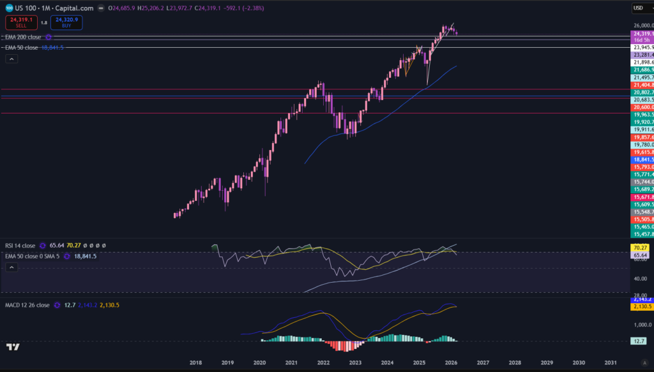
Task: Click the green 15,457.8 price label
Action: pyautogui.click(x=643, y=235)
